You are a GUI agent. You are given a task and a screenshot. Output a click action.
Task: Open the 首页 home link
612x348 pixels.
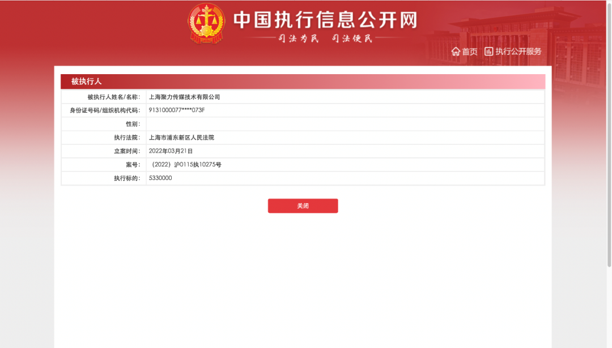470,51
